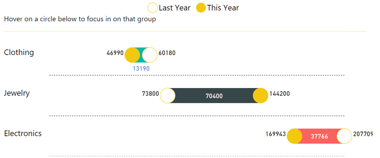Click the This Year legend circle

point(201,8)
